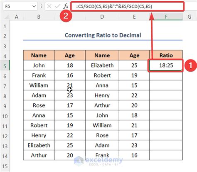Select cell B6 containing Frank
This screenshot has width=197, height=172.
39,75
